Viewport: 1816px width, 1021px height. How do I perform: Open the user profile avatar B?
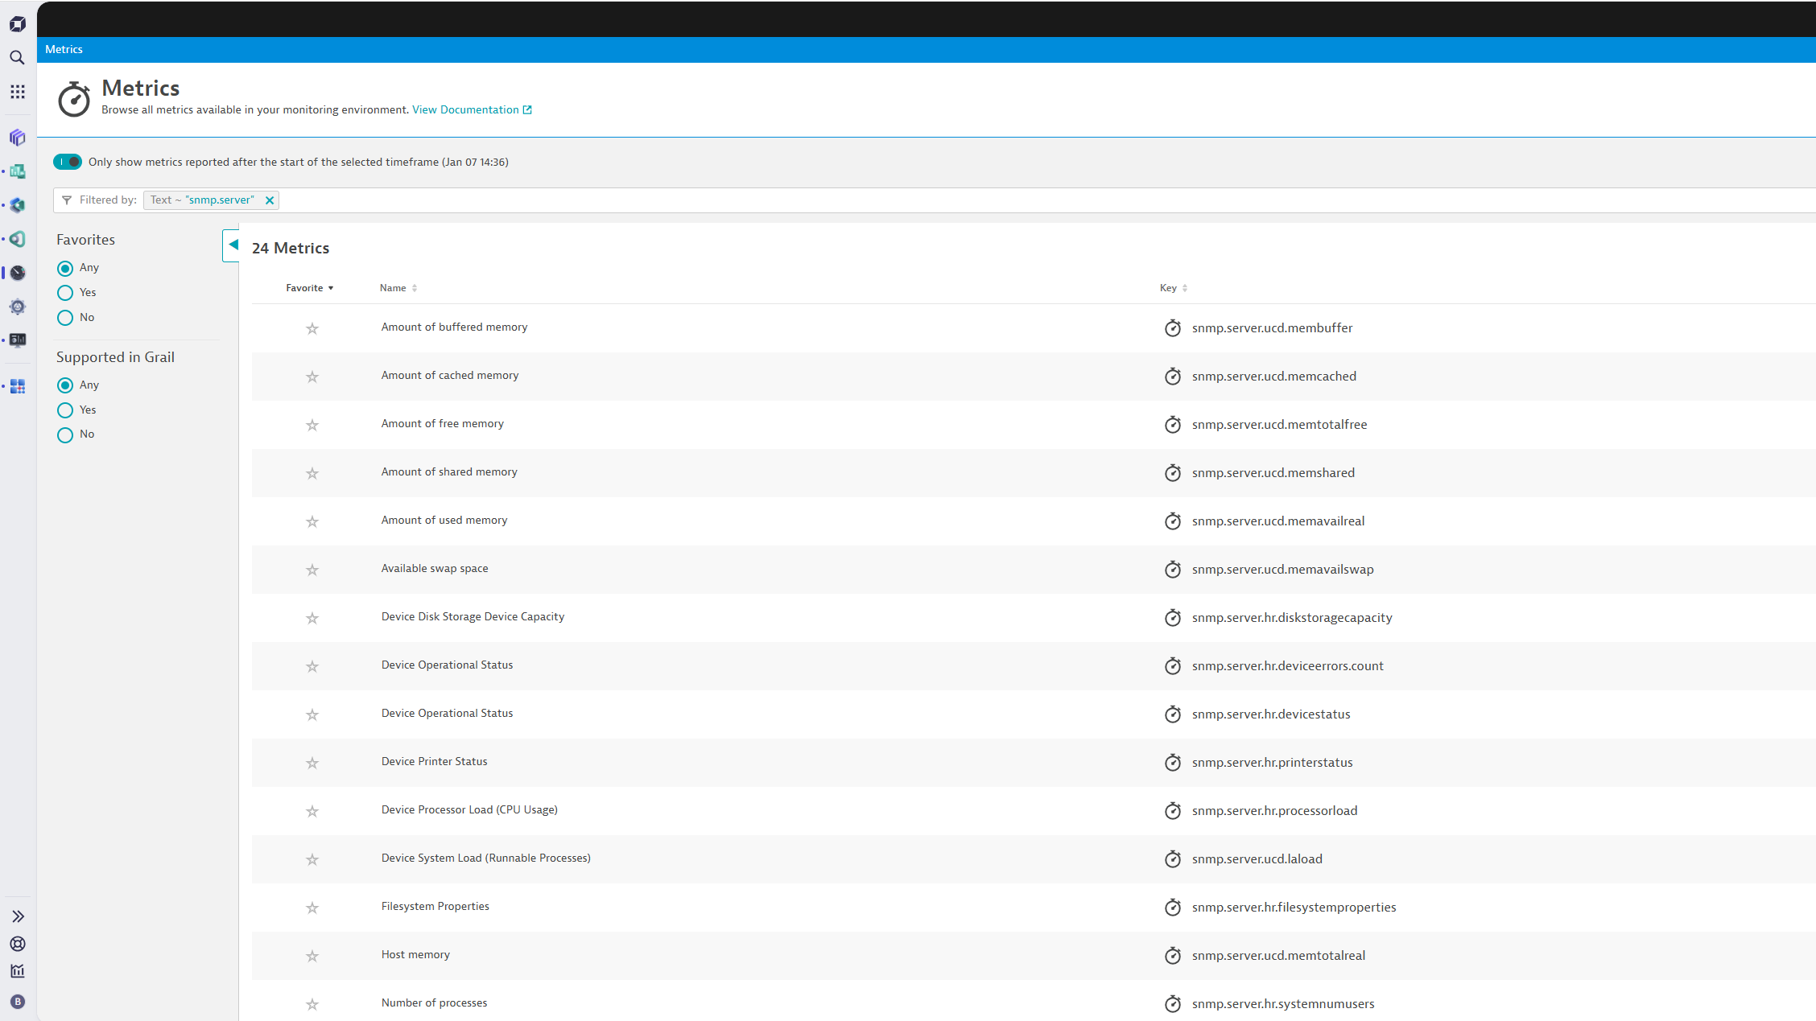pyautogui.click(x=17, y=1001)
